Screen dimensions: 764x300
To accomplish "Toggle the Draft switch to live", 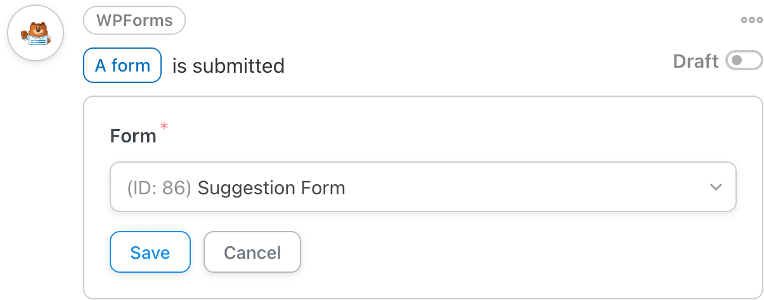I will [x=744, y=61].
